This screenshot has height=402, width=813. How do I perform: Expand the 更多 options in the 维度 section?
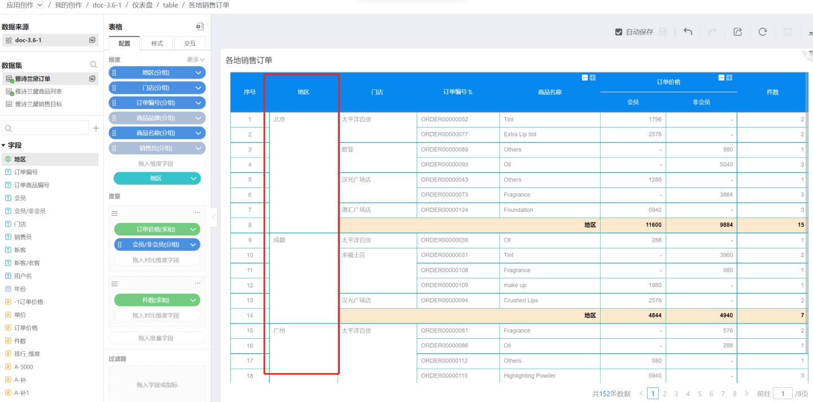[195, 59]
